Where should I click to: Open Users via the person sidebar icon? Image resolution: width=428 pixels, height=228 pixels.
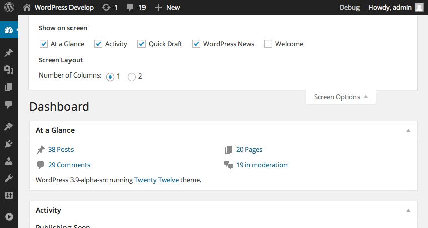point(9,161)
